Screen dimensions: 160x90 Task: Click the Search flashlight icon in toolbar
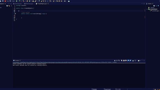[x=35, y=1]
